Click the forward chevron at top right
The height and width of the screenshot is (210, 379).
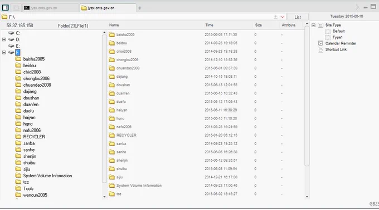(x=357, y=7)
